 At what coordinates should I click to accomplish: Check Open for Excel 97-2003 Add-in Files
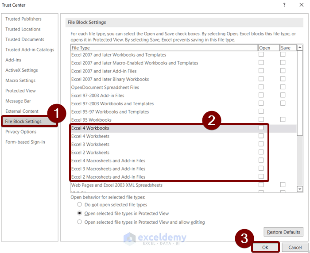click(x=261, y=95)
